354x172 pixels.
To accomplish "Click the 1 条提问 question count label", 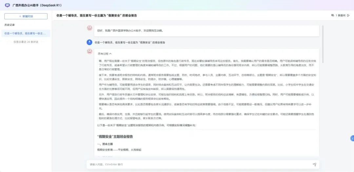I will [341, 15].
